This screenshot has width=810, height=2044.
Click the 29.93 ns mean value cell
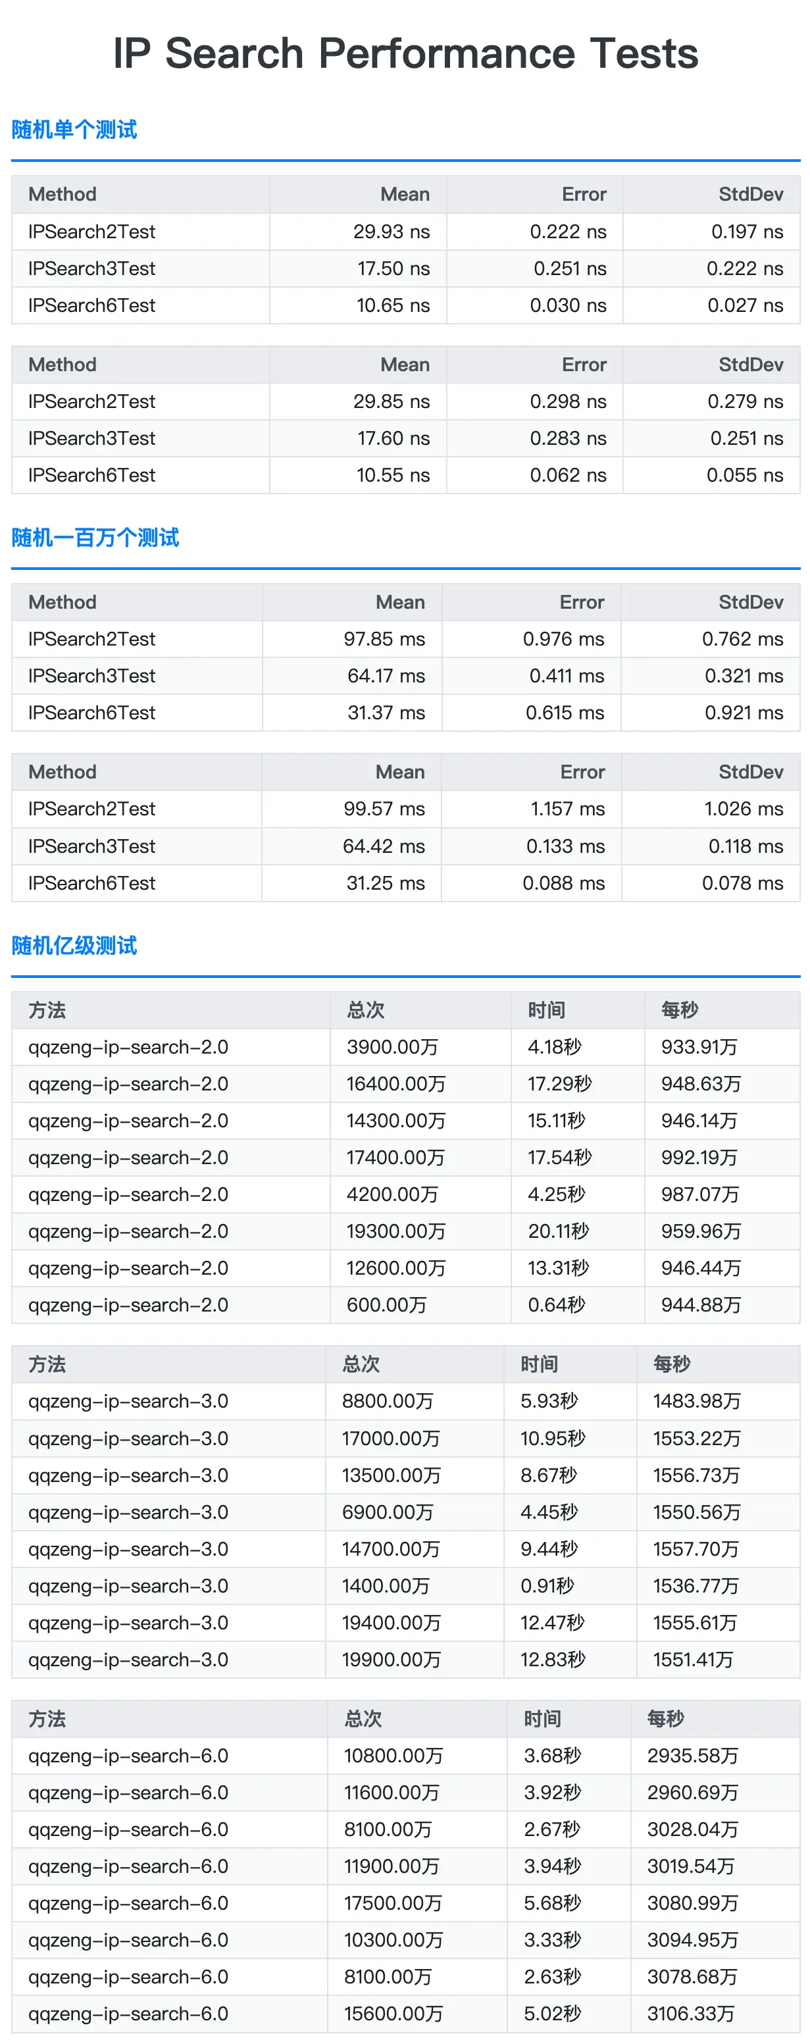(x=358, y=232)
